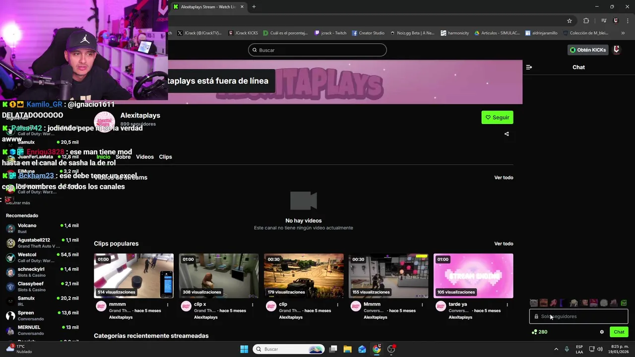635x357 pixels.
Task: Switch to the Sobre tab
Action: tap(123, 157)
